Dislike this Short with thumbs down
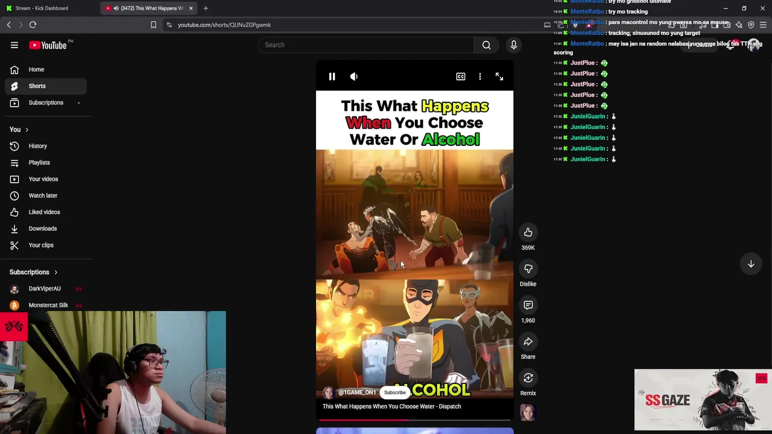Screen dimensions: 772x434 click(528, 269)
